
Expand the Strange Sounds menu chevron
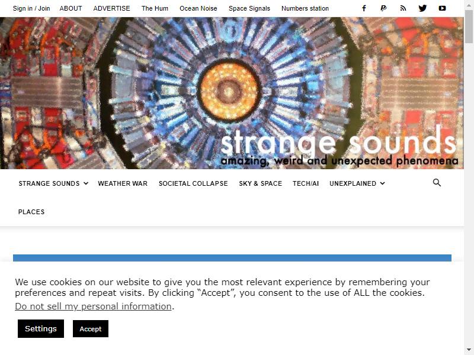[x=86, y=183]
